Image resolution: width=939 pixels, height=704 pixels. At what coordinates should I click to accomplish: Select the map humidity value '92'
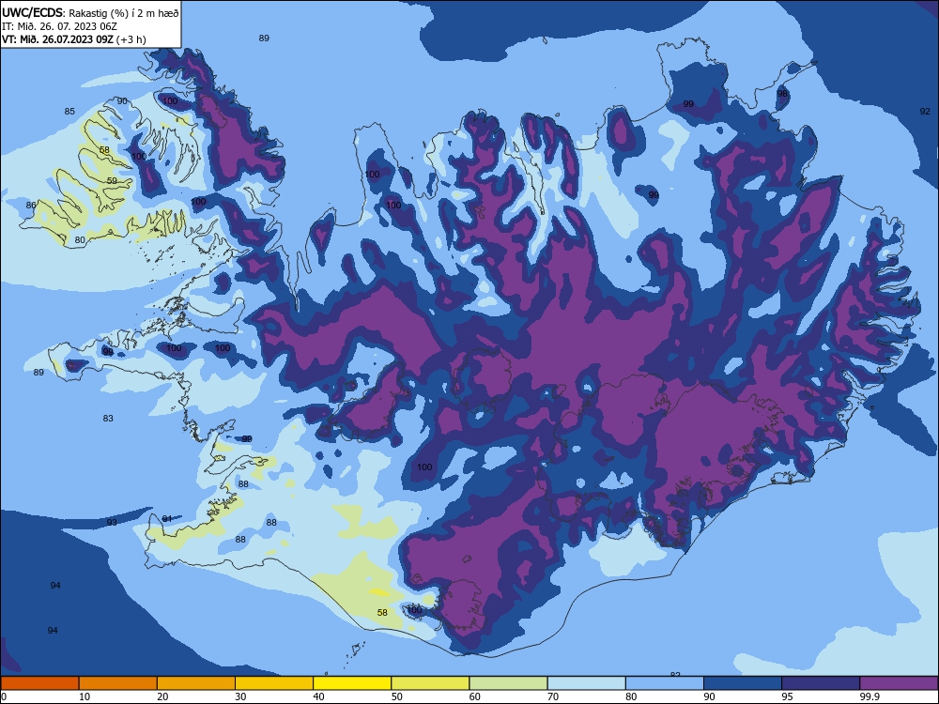pyautogui.click(x=925, y=112)
